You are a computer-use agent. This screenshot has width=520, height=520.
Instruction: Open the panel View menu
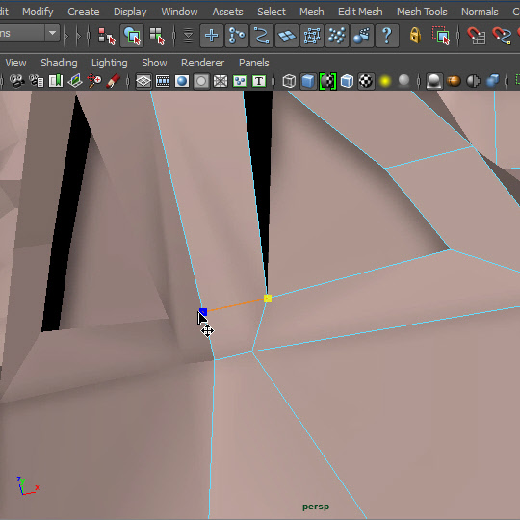[x=15, y=63]
